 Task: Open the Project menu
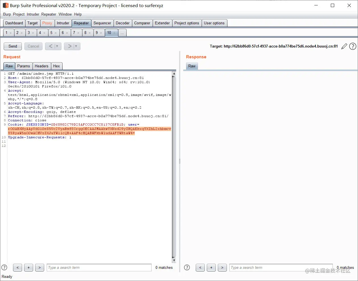pyautogui.click(x=19, y=14)
